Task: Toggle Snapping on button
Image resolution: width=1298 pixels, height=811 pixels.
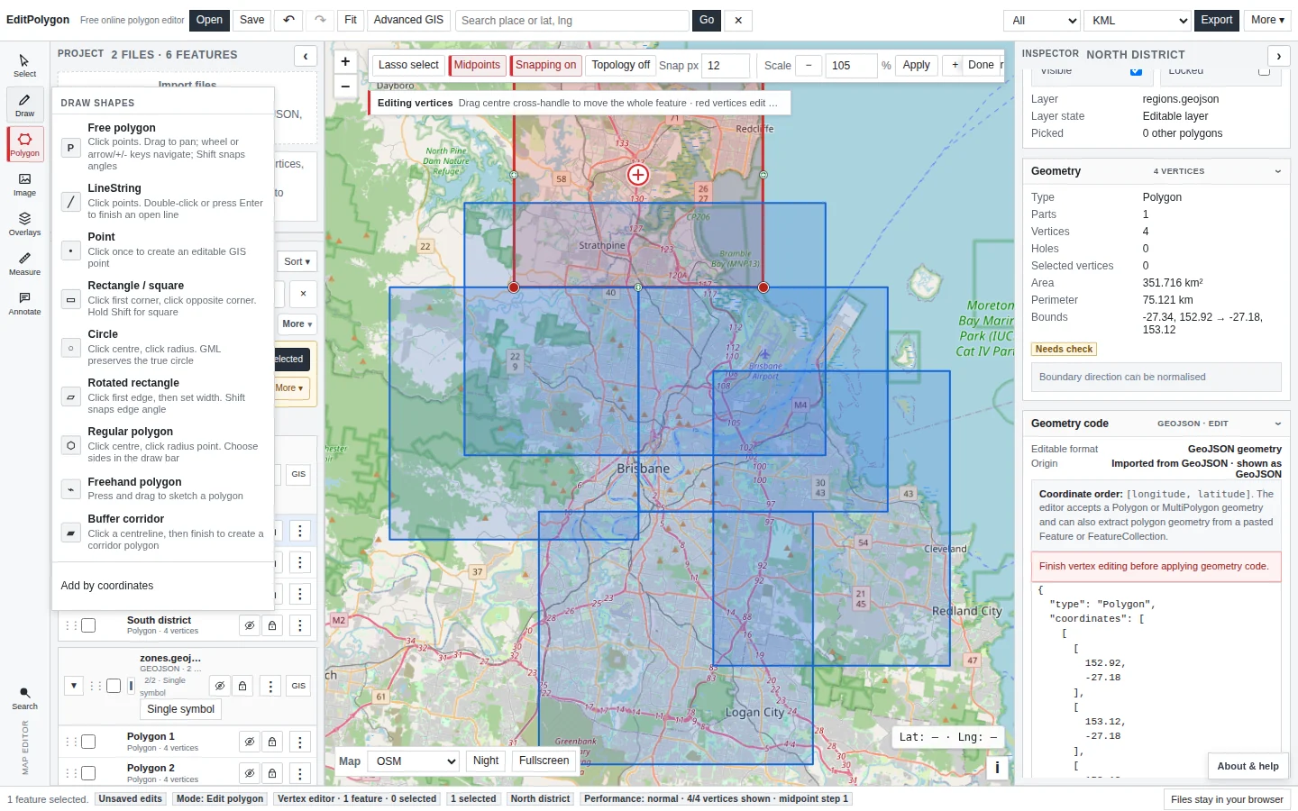Action: [x=545, y=65]
